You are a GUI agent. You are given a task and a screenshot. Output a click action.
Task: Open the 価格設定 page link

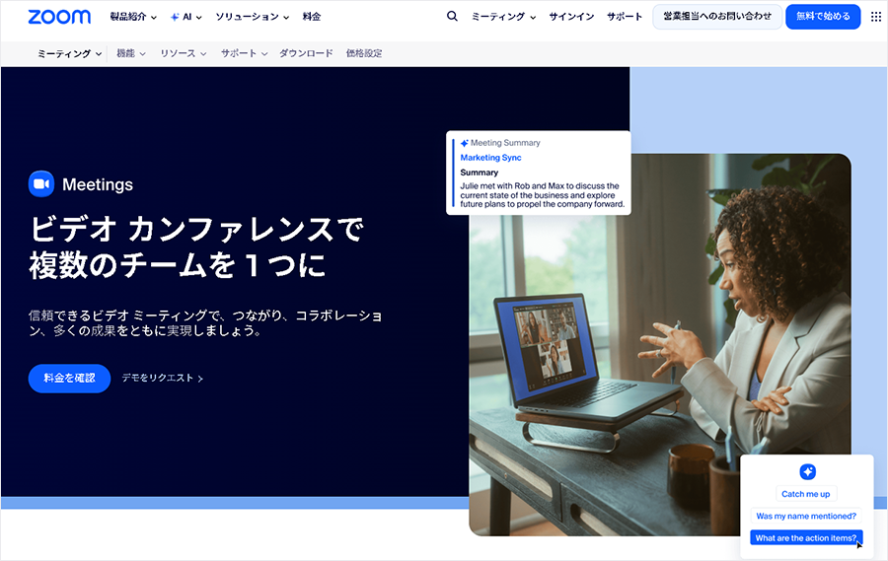tap(364, 53)
